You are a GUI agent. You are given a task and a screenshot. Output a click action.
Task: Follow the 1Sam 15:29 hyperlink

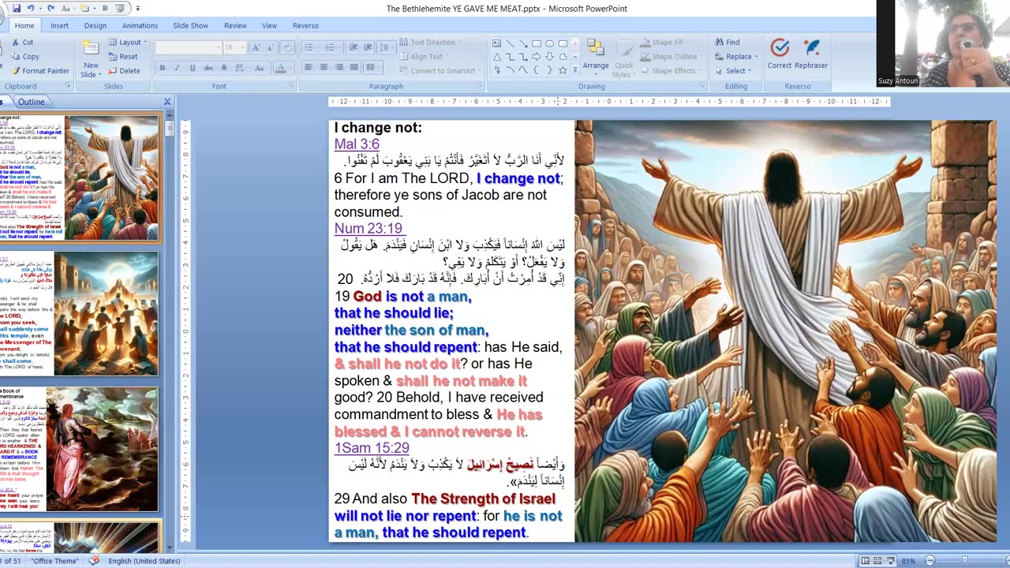[372, 448]
